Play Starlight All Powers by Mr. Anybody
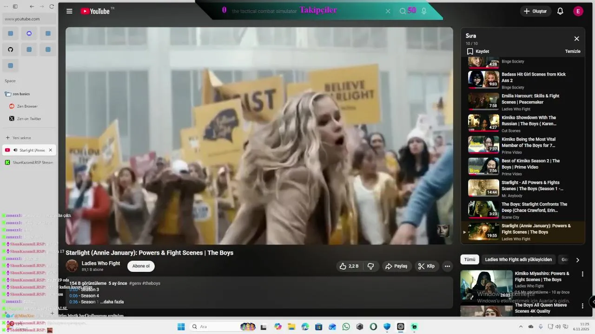Screen dimensions: 595x334 point(523,188)
